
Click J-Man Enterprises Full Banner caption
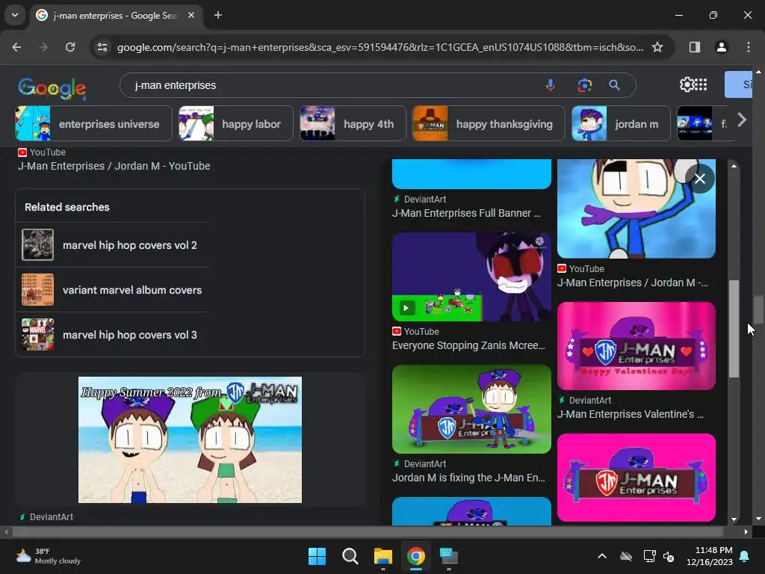(x=466, y=213)
